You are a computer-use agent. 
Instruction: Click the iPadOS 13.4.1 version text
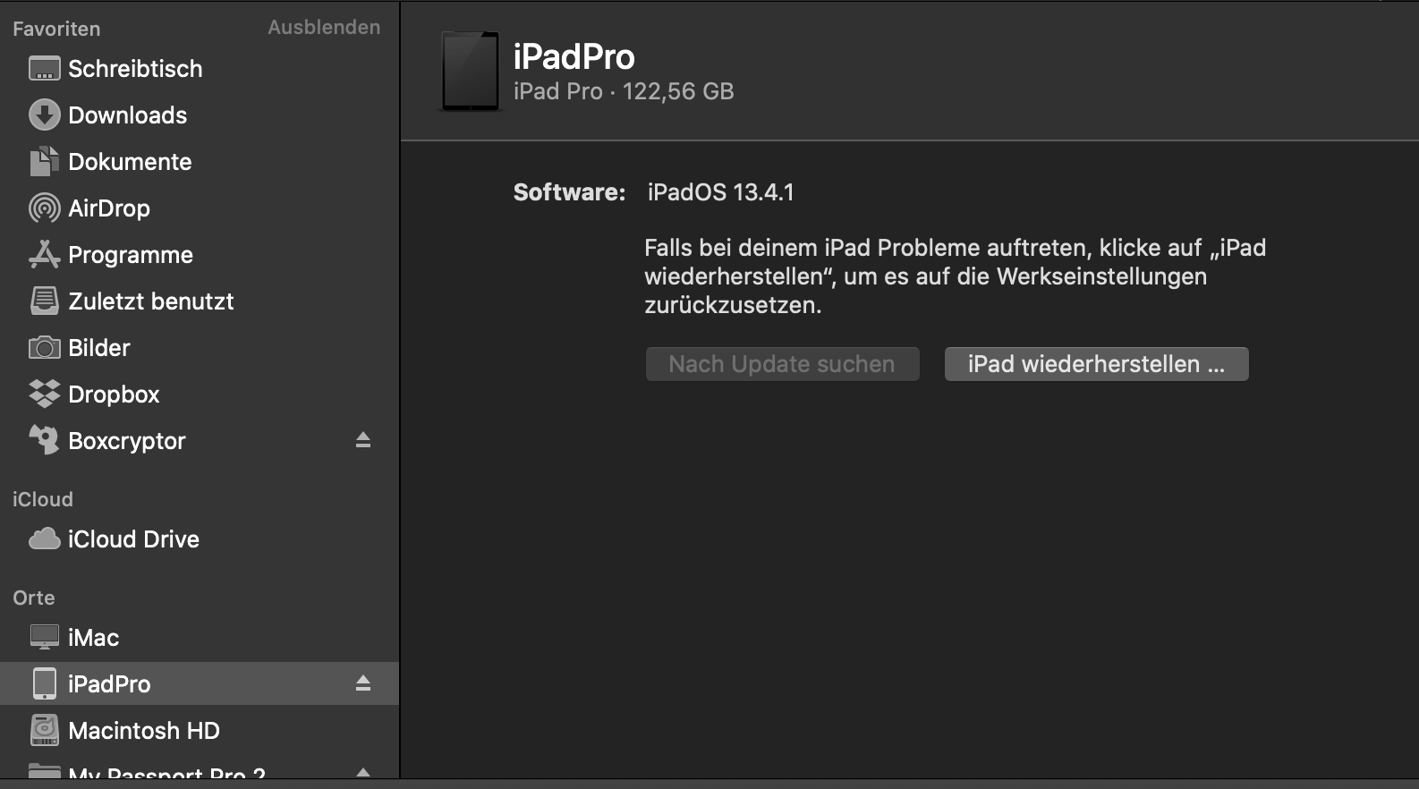coord(721,192)
